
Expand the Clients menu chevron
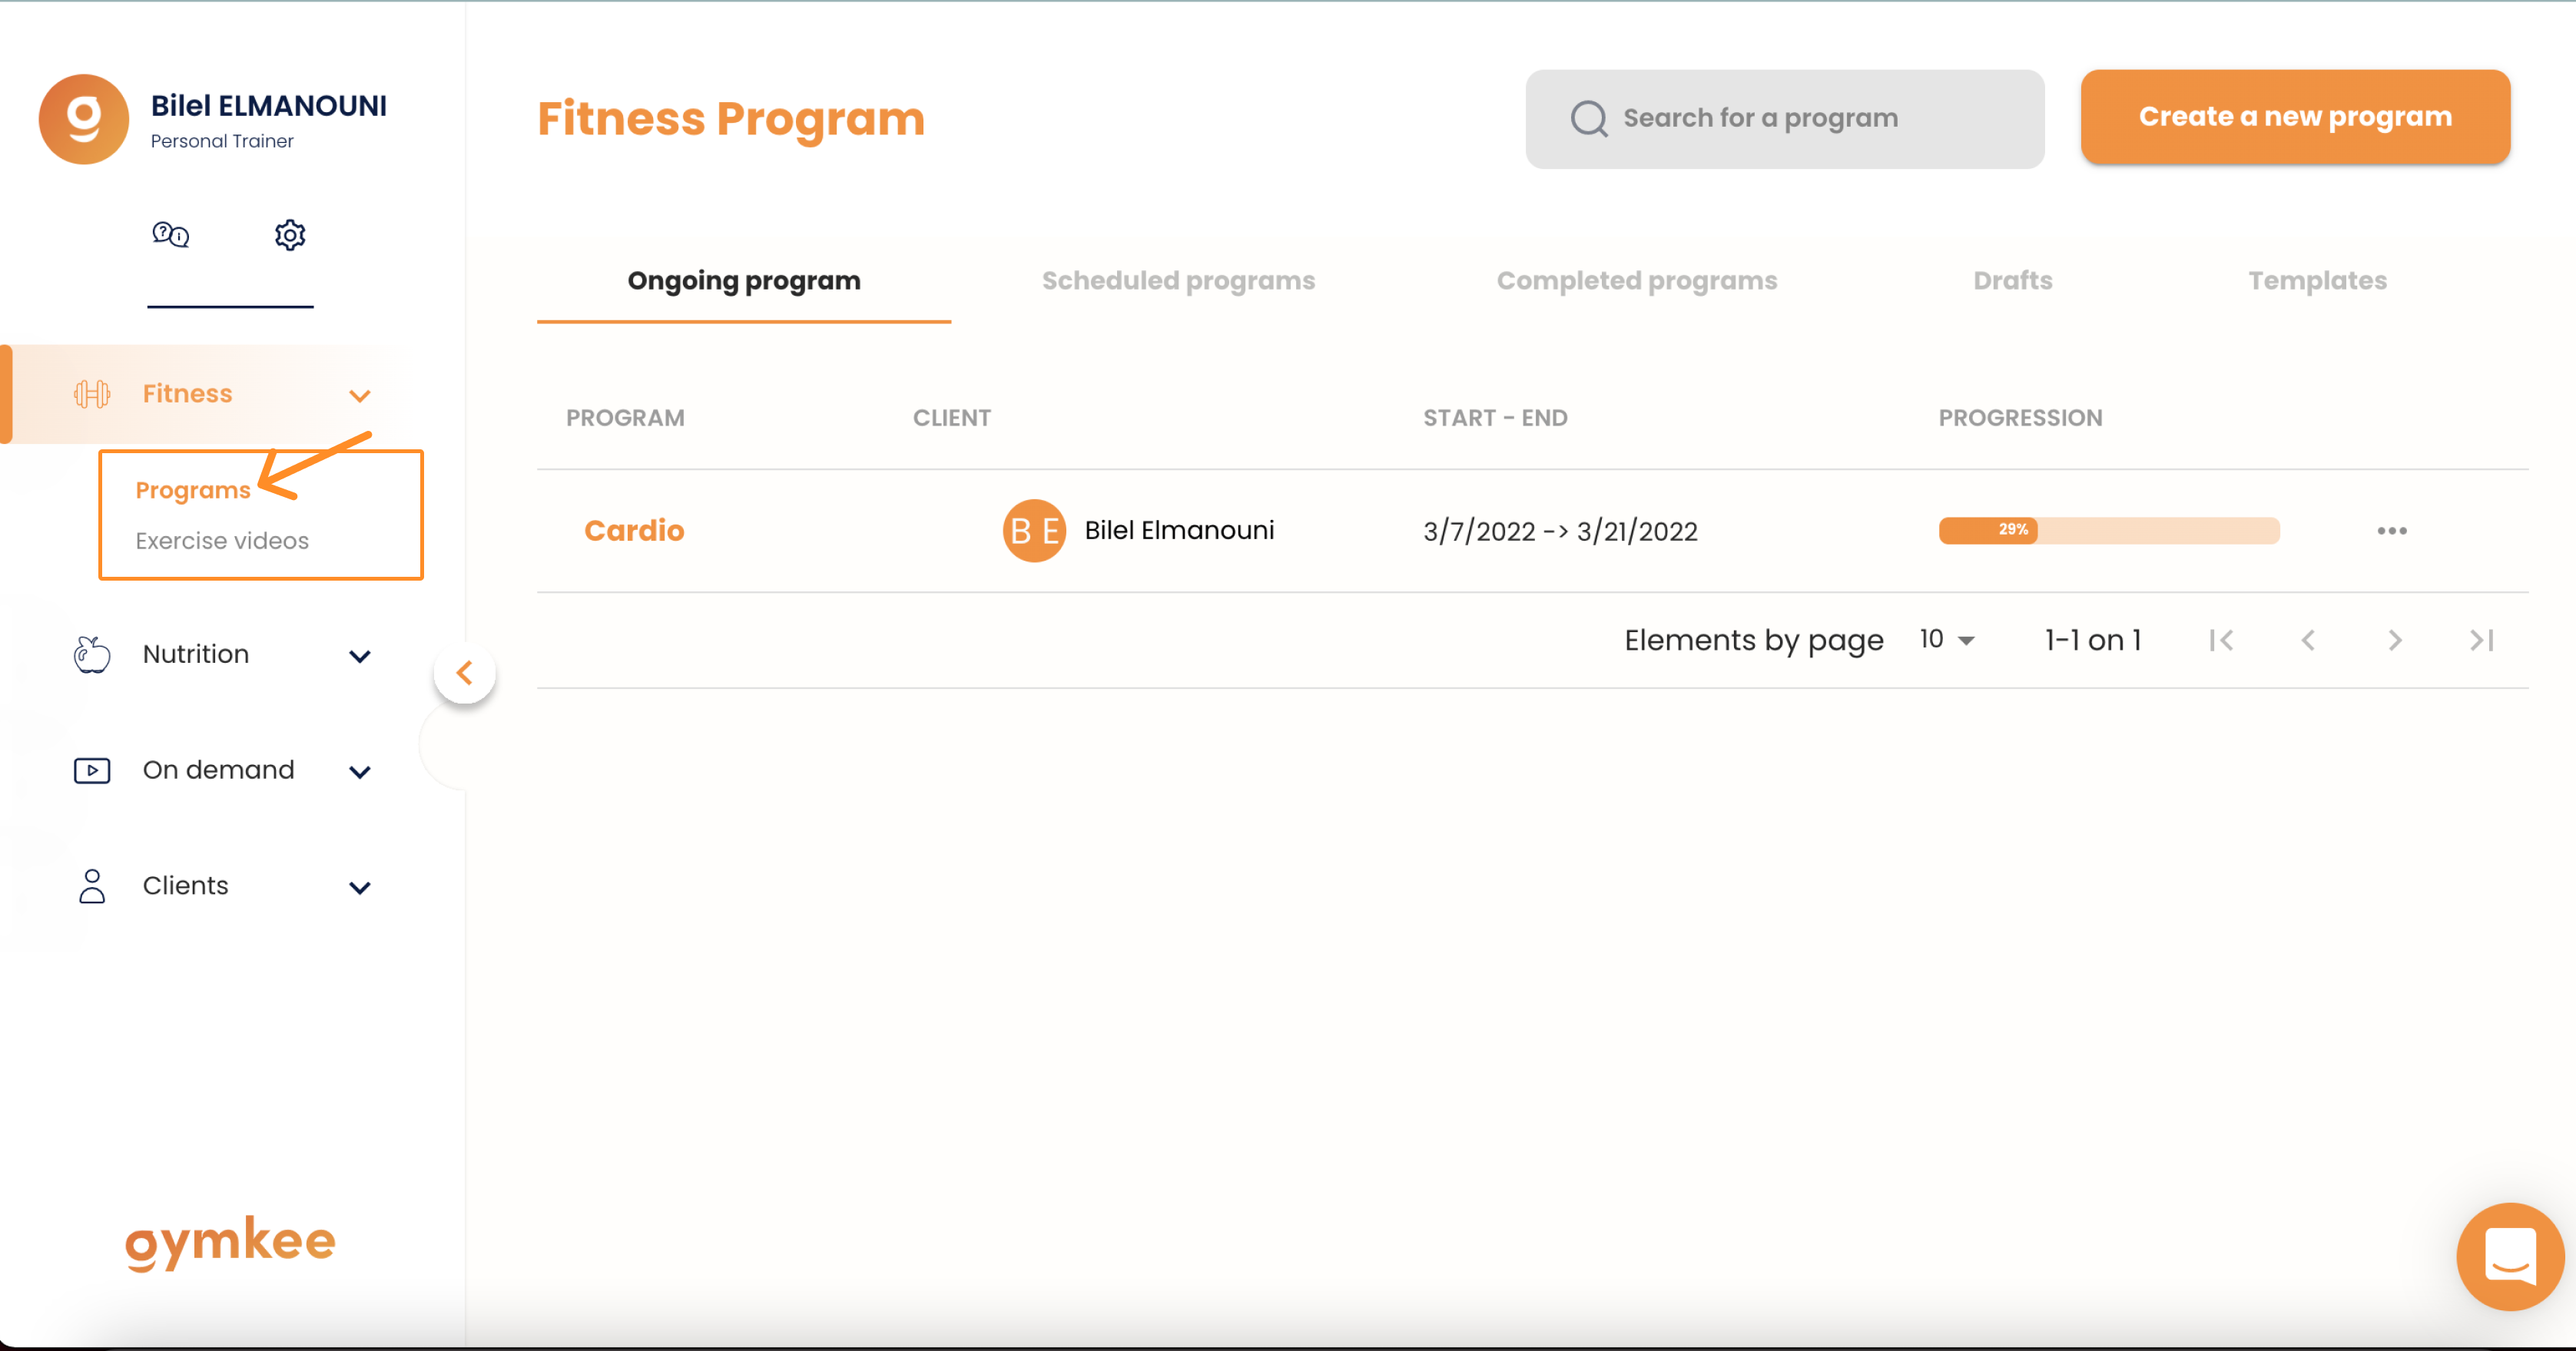pyautogui.click(x=360, y=888)
